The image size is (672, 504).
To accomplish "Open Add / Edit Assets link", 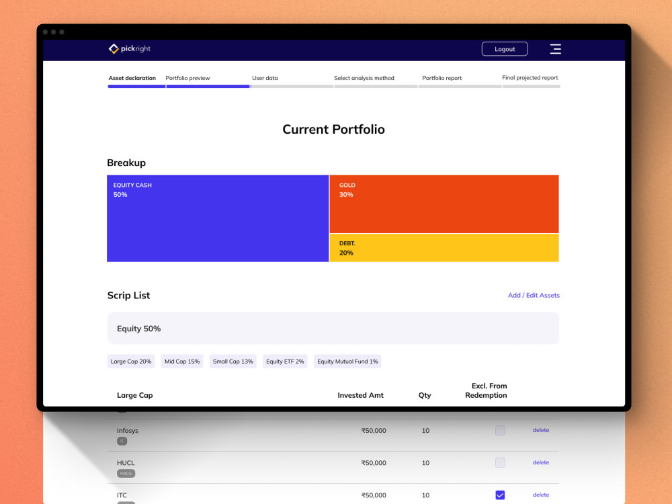I will [534, 295].
